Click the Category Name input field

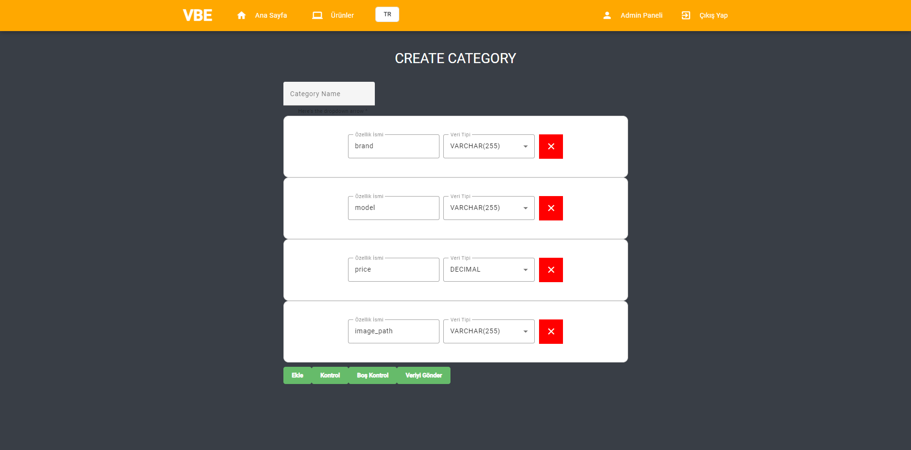coord(329,93)
